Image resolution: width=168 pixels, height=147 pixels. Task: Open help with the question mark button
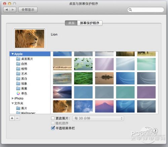[155, 131]
